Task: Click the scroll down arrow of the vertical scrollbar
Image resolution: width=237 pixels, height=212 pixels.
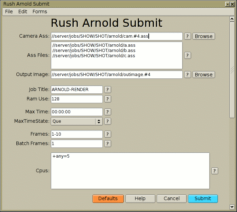Action: pyautogui.click(x=232, y=206)
